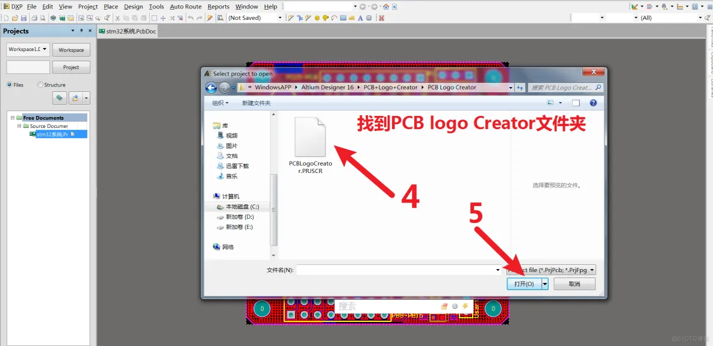The image size is (713, 346).
Task: Select 迅雷下载 in navigation pane
Action: 233,166
